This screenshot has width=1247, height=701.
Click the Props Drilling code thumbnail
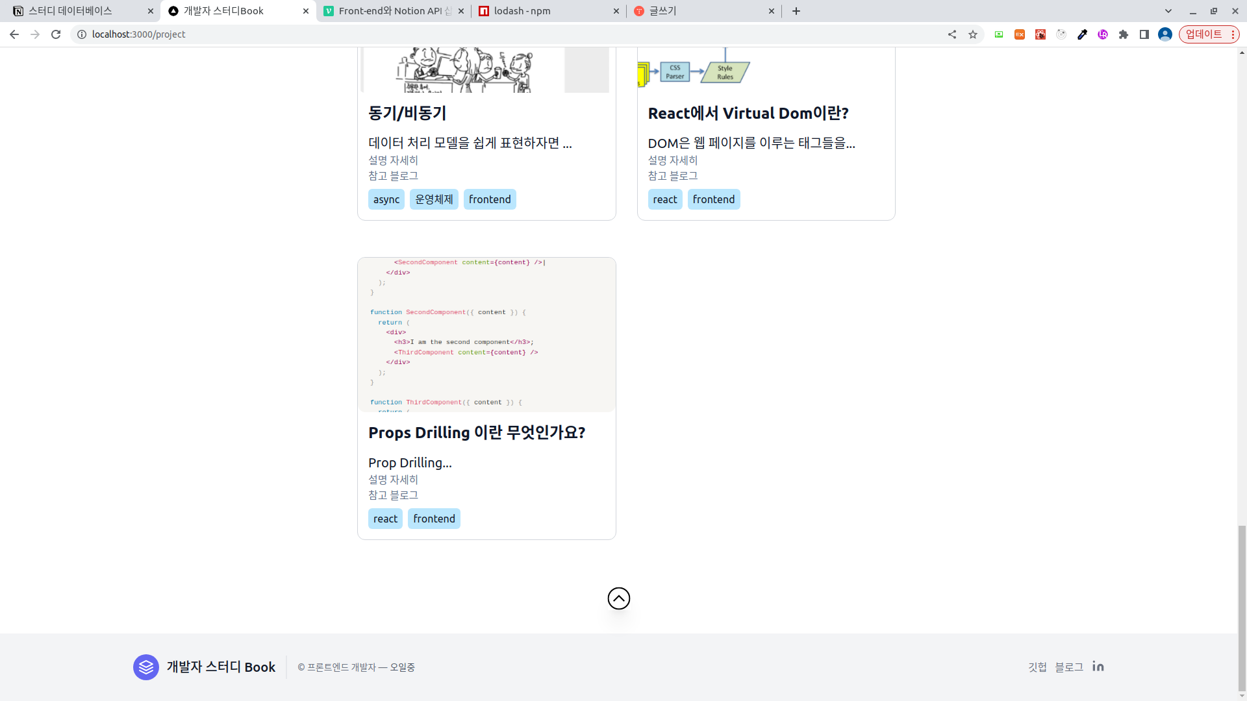tap(486, 334)
